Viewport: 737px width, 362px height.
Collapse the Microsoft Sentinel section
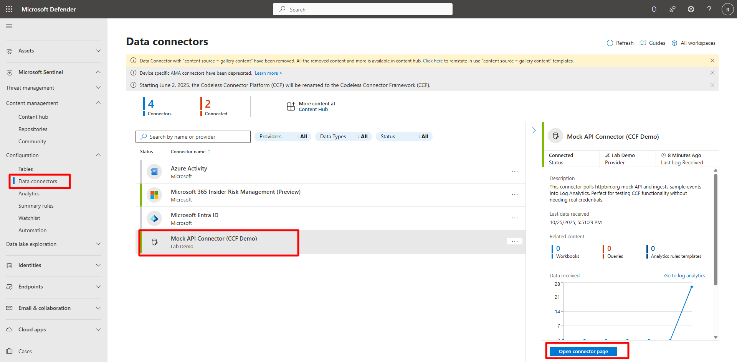click(x=98, y=72)
